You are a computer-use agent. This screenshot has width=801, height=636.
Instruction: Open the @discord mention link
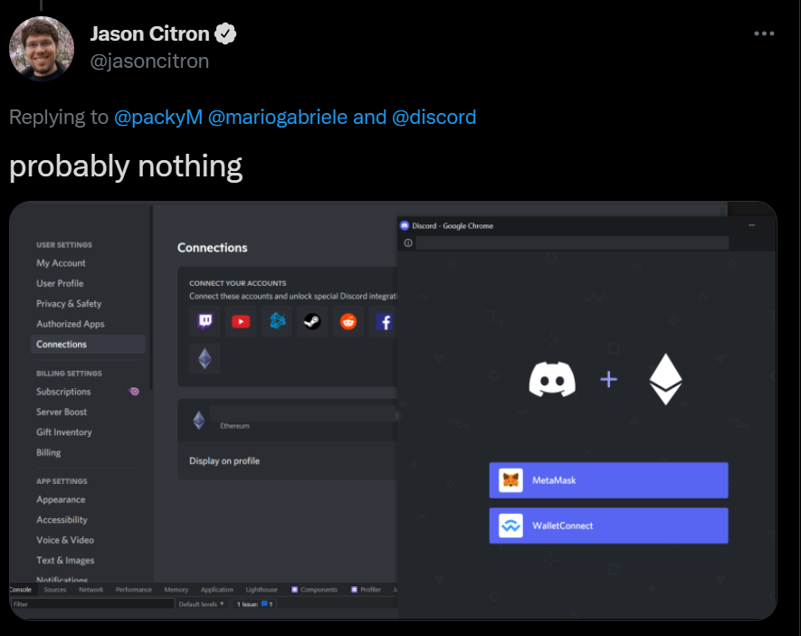tap(434, 118)
